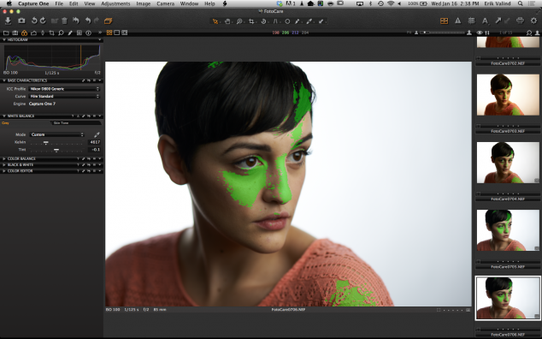
Task: Click the Undo arrow icon
Action: point(88,21)
